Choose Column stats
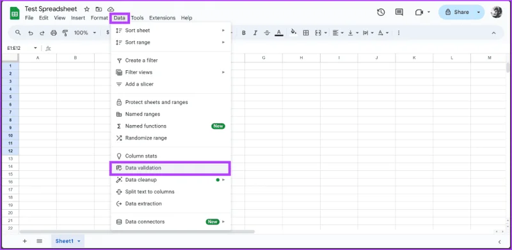Screen dimensions: 512x250 point(171,156)
